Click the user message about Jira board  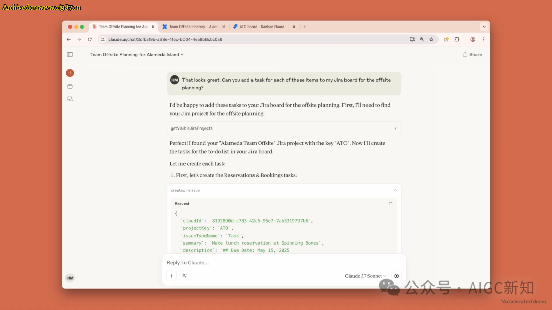coord(284,84)
